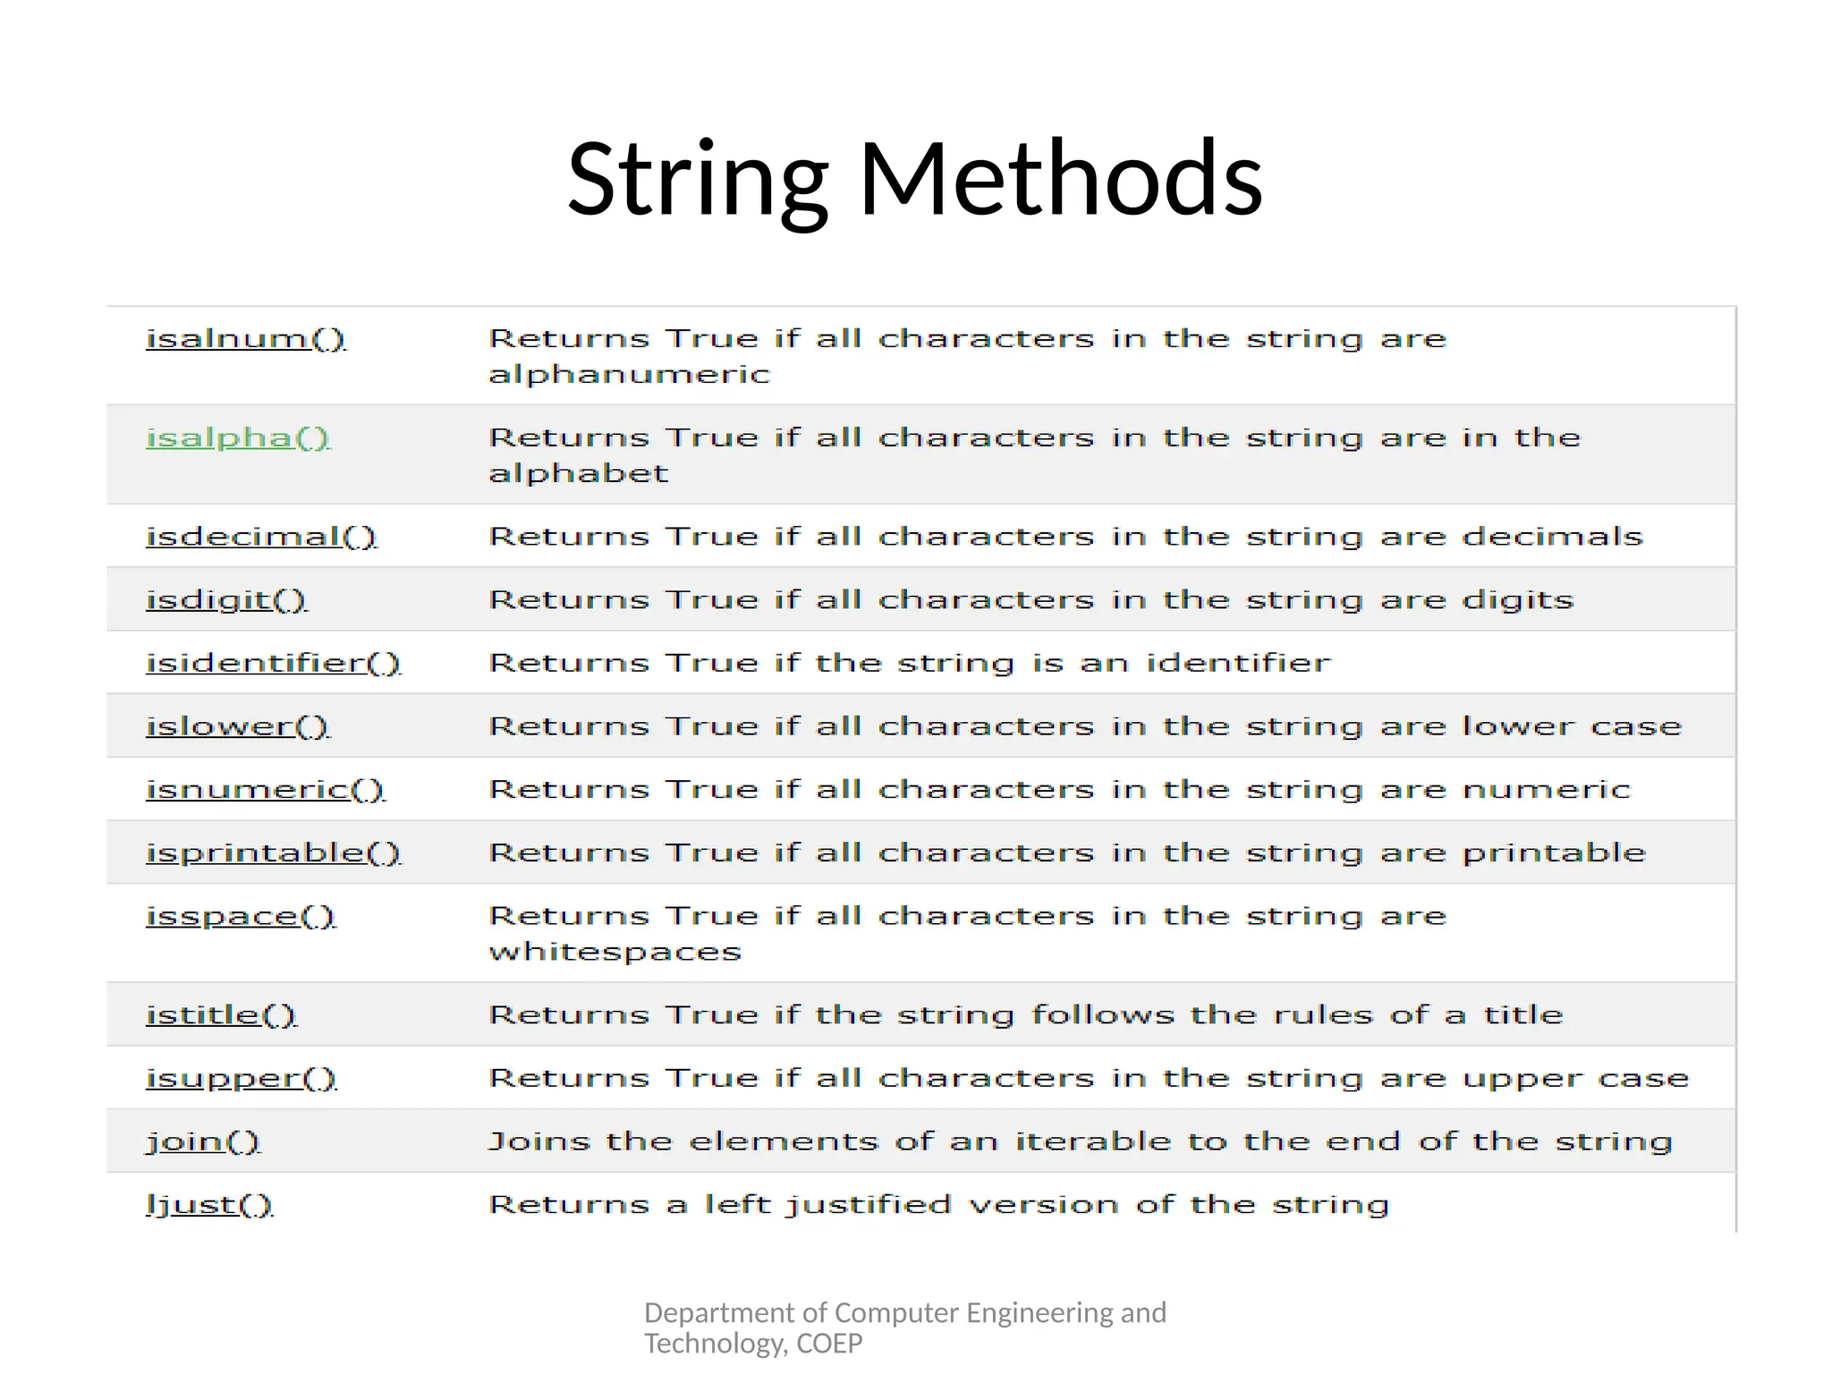Image resolution: width=1832 pixels, height=1374 pixels.
Task: Open the isupper() method link
Action: (x=242, y=1079)
